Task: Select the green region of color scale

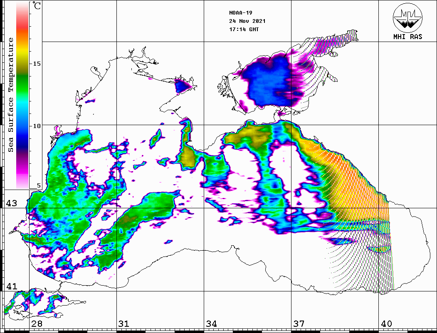Action: (22, 84)
